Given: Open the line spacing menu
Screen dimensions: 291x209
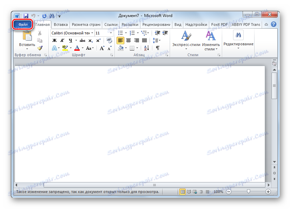Looking at the screenshot, I should coord(156,41).
